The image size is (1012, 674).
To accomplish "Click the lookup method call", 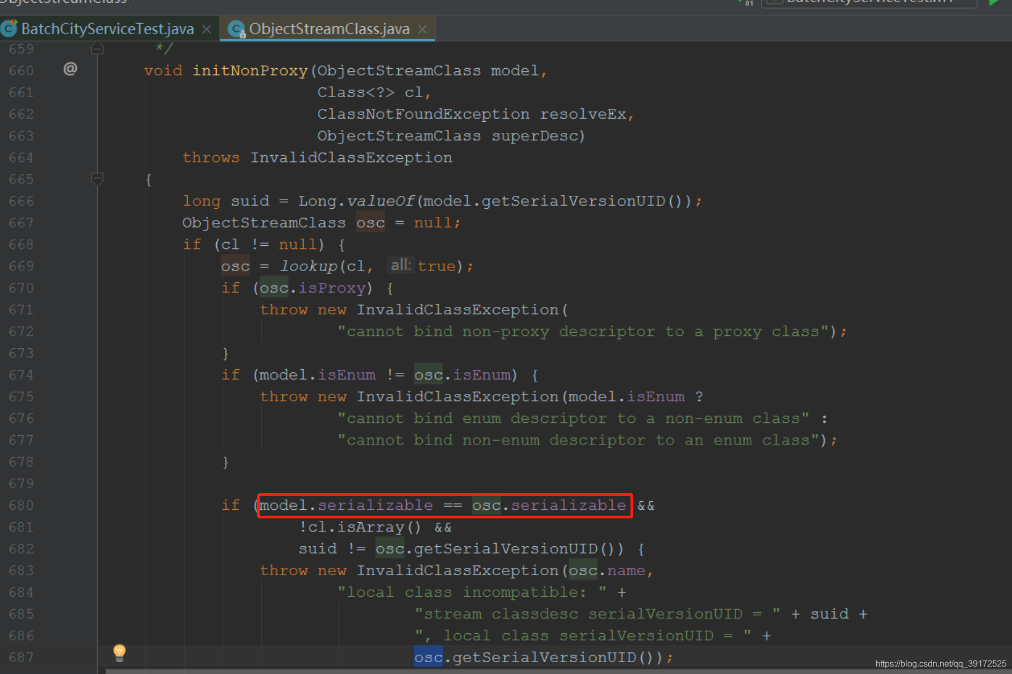I will pos(309,266).
